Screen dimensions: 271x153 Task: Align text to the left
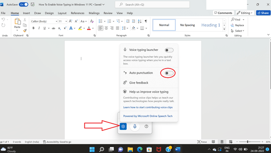(101, 28)
